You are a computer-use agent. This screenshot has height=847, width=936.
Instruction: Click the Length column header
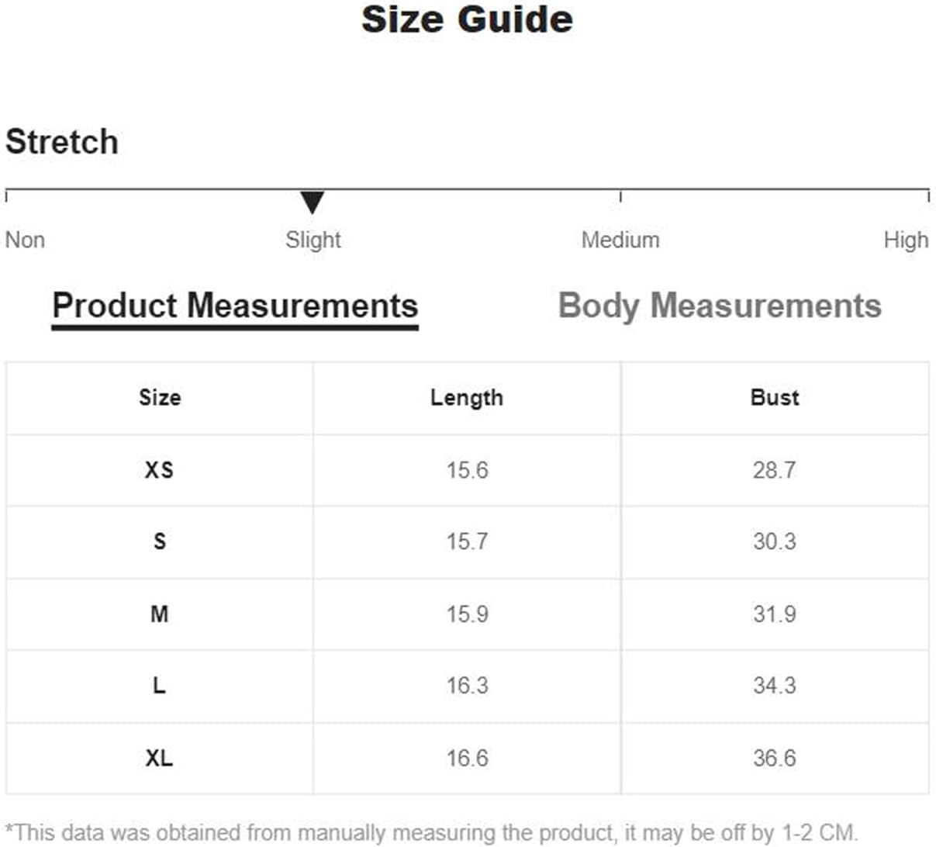point(467,398)
